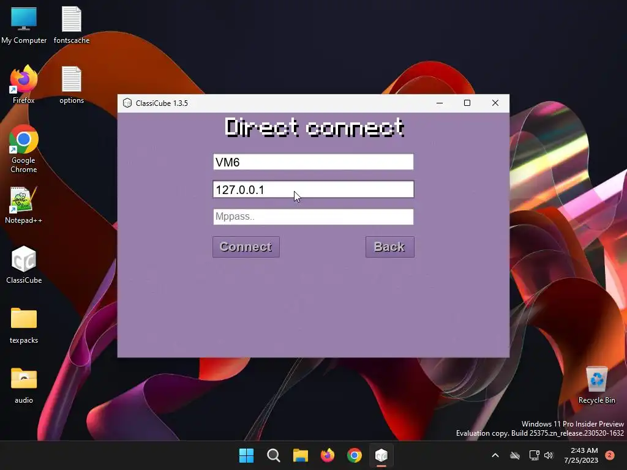Click the network status tray icon
The image size is (627, 470).
534,455
